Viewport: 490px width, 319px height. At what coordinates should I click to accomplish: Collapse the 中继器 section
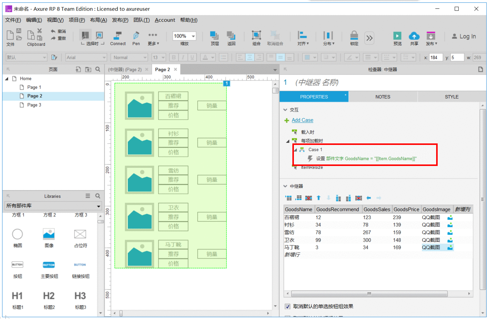[285, 186]
